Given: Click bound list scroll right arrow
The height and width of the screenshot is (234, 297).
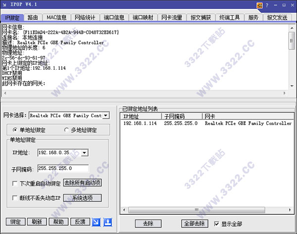Looking at the screenshot, I should (x=290, y=210).
